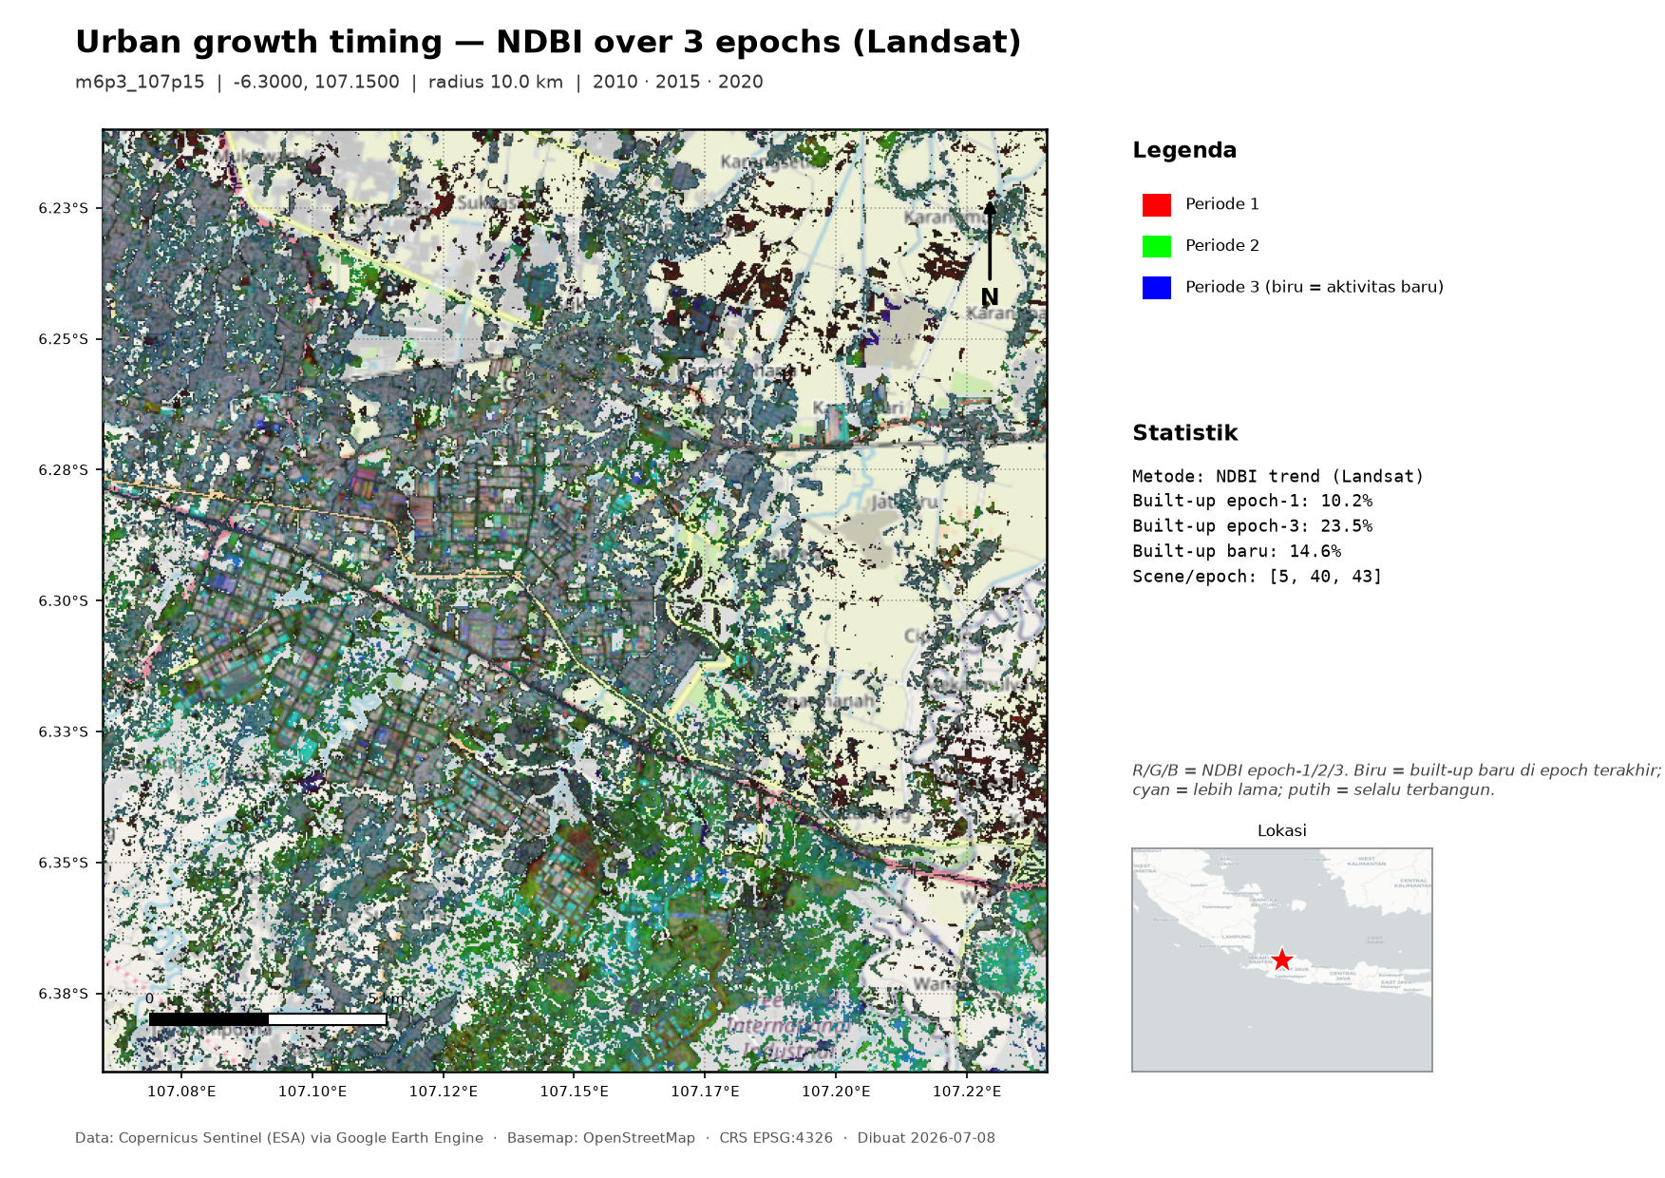Click the '0' label on scale bar

tap(149, 999)
